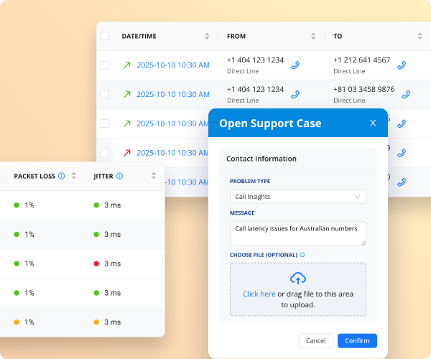Click phone icon in second row FROM column
This screenshot has height=359, width=431.
(295, 94)
